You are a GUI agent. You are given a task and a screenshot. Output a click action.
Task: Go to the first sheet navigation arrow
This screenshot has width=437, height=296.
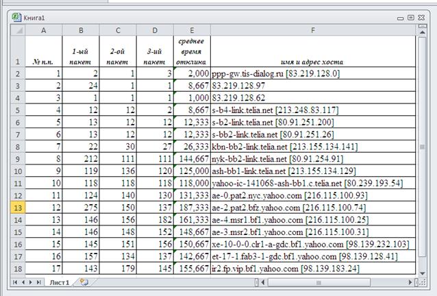point(15,282)
